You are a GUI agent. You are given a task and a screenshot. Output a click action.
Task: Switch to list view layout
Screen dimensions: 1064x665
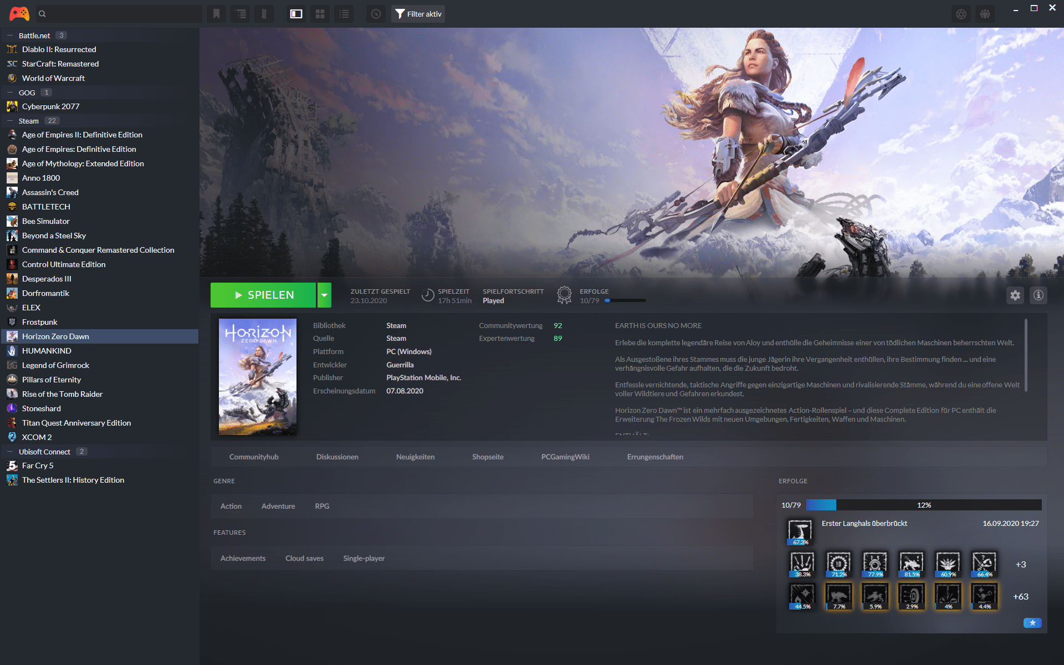(x=344, y=14)
